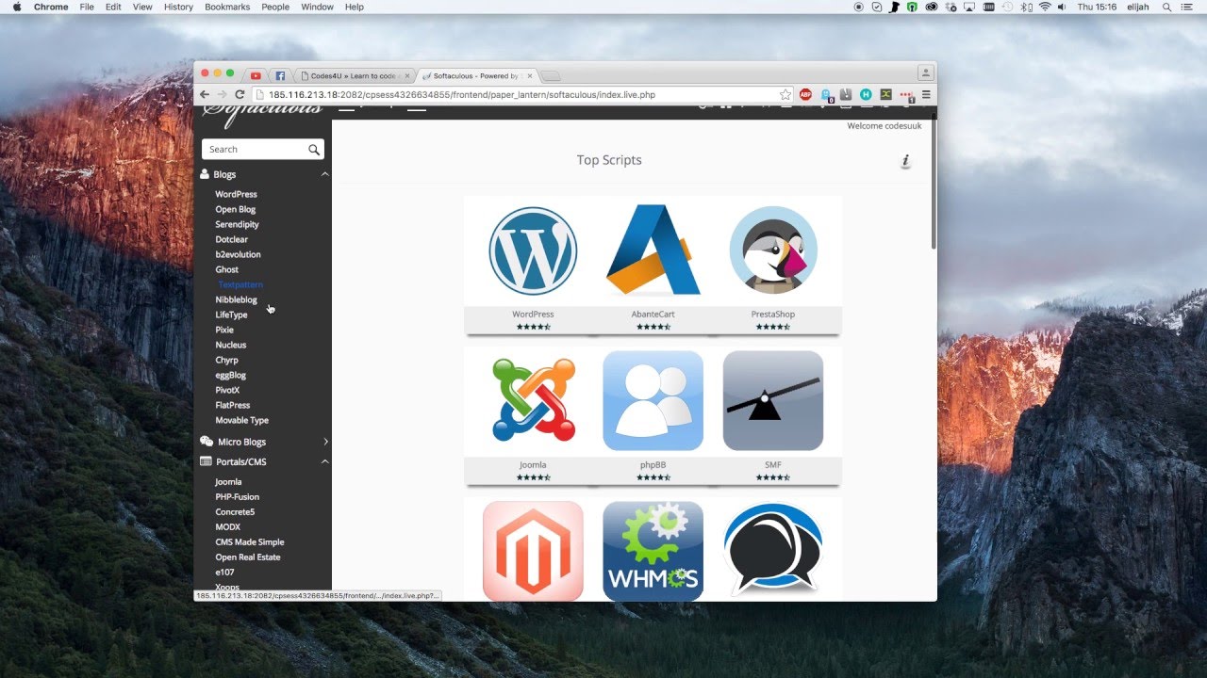The height and width of the screenshot is (678, 1207).
Task: Open the Apple menu
Action: (x=16, y=7)
